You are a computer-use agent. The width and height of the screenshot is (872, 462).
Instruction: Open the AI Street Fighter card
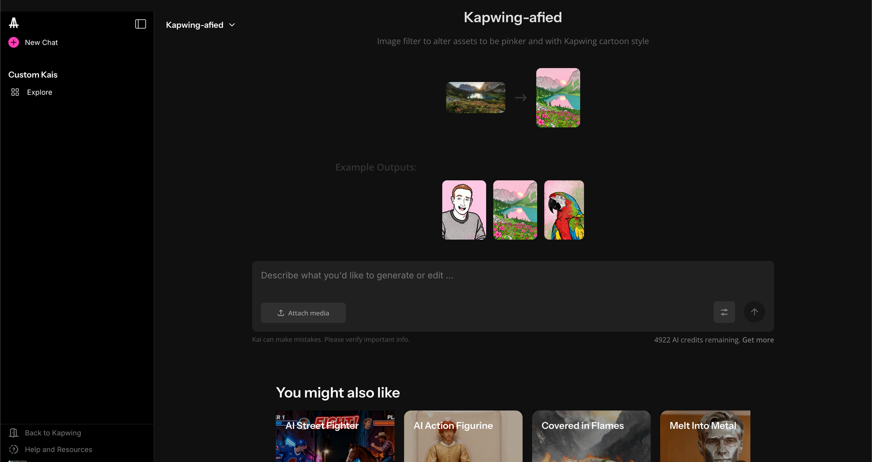[335, 436]
